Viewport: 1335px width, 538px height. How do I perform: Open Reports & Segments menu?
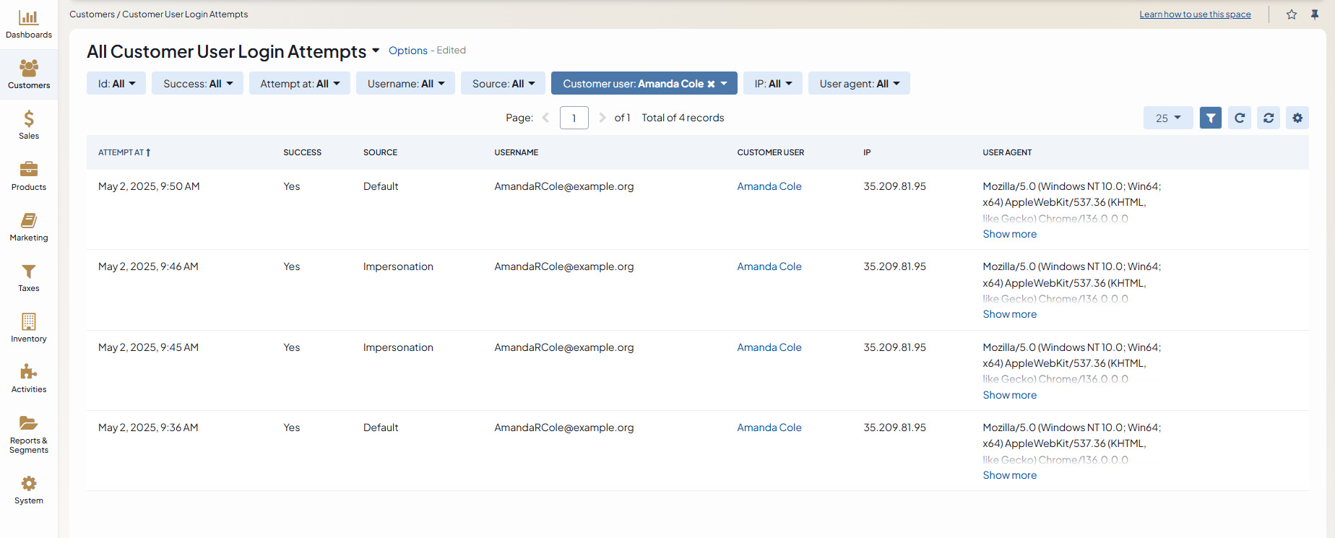click(29, 435)
